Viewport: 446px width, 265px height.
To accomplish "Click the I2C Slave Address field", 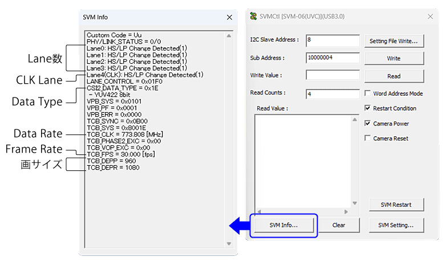I will click(333, 40).
